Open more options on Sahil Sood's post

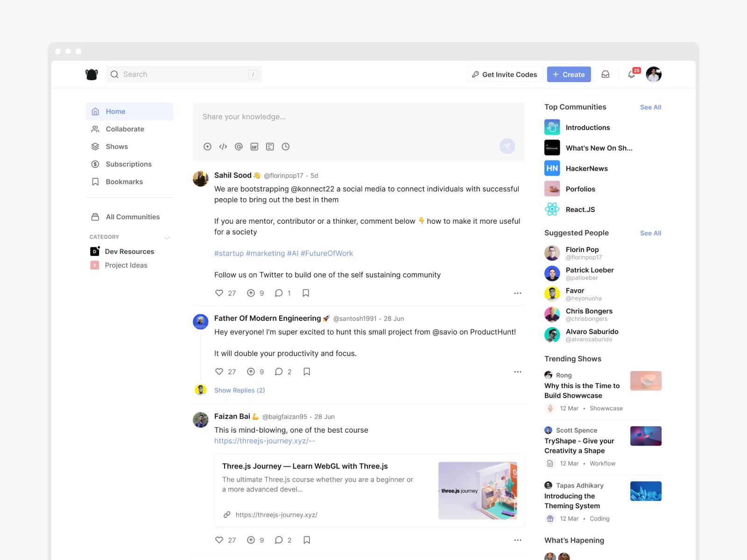[x=517, y=293]
